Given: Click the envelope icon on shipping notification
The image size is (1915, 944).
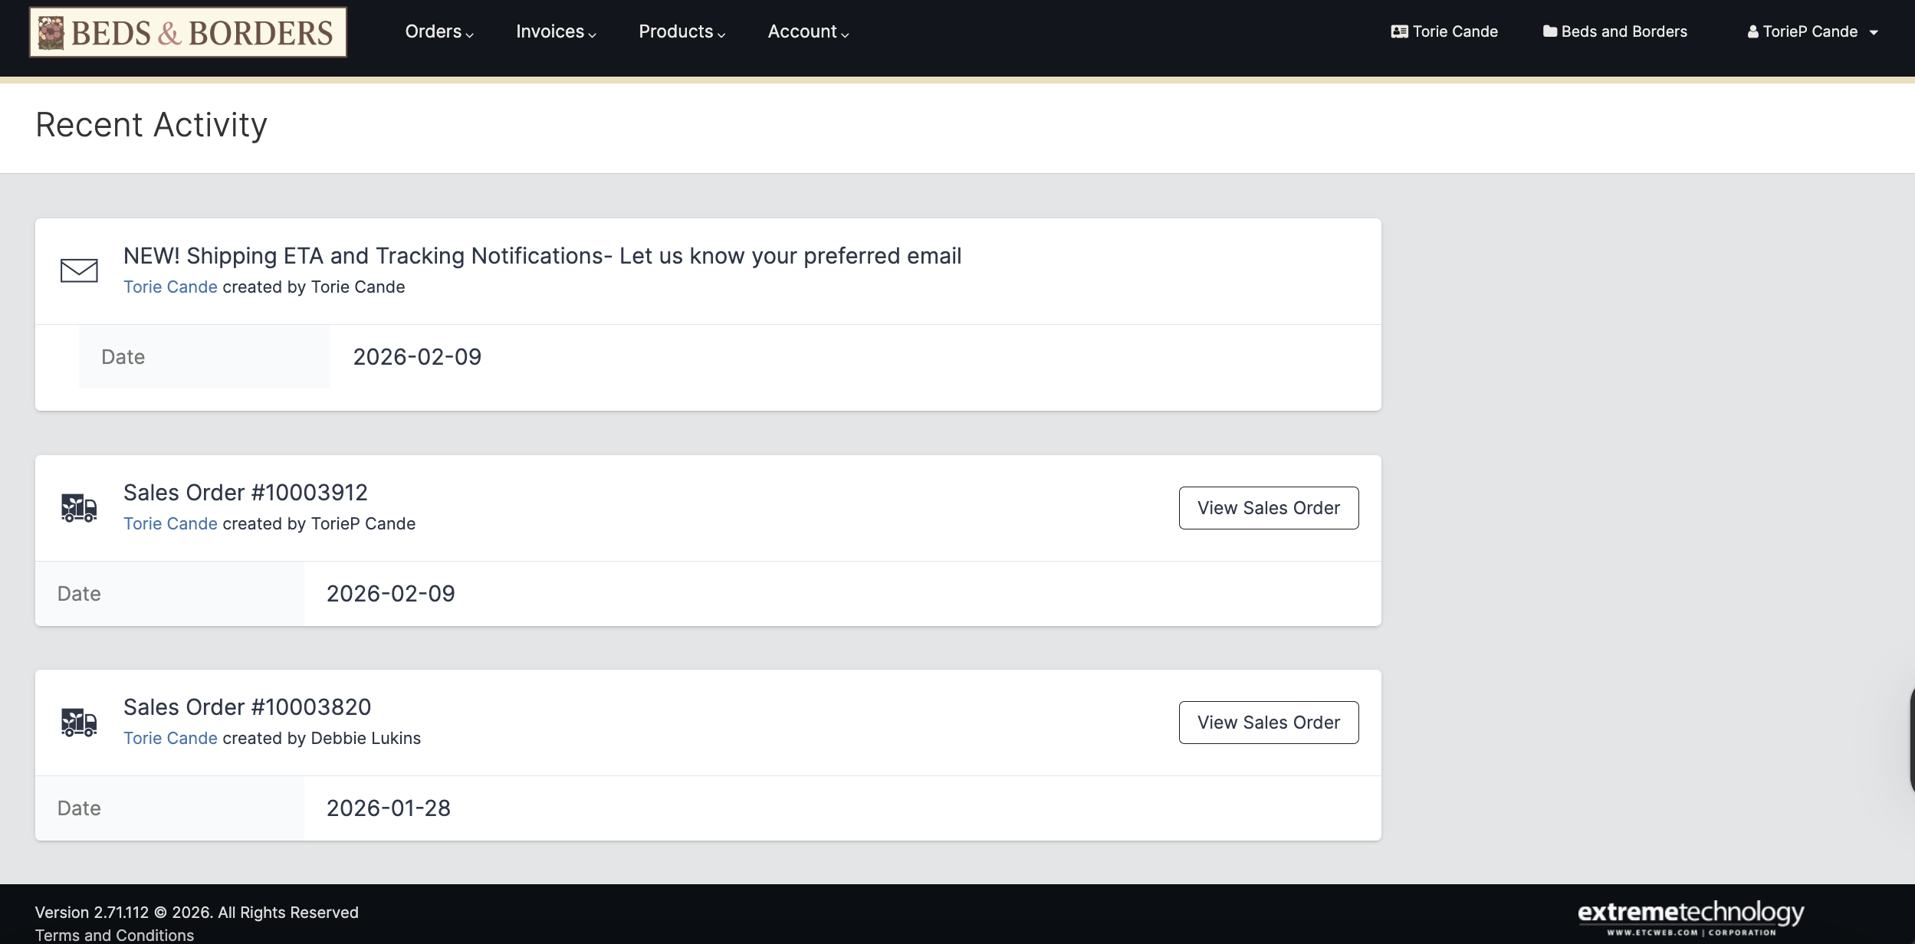Looking at the screenshot, I should pyautogui.click(x=79, y=270).
